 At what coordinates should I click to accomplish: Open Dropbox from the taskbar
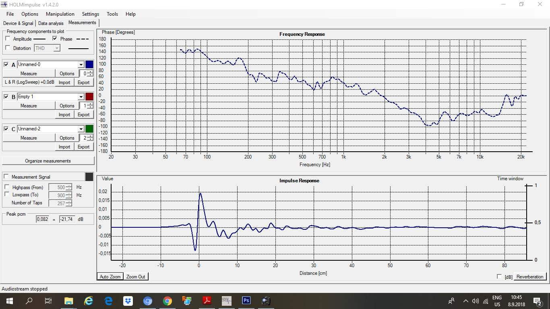[128, 301]
